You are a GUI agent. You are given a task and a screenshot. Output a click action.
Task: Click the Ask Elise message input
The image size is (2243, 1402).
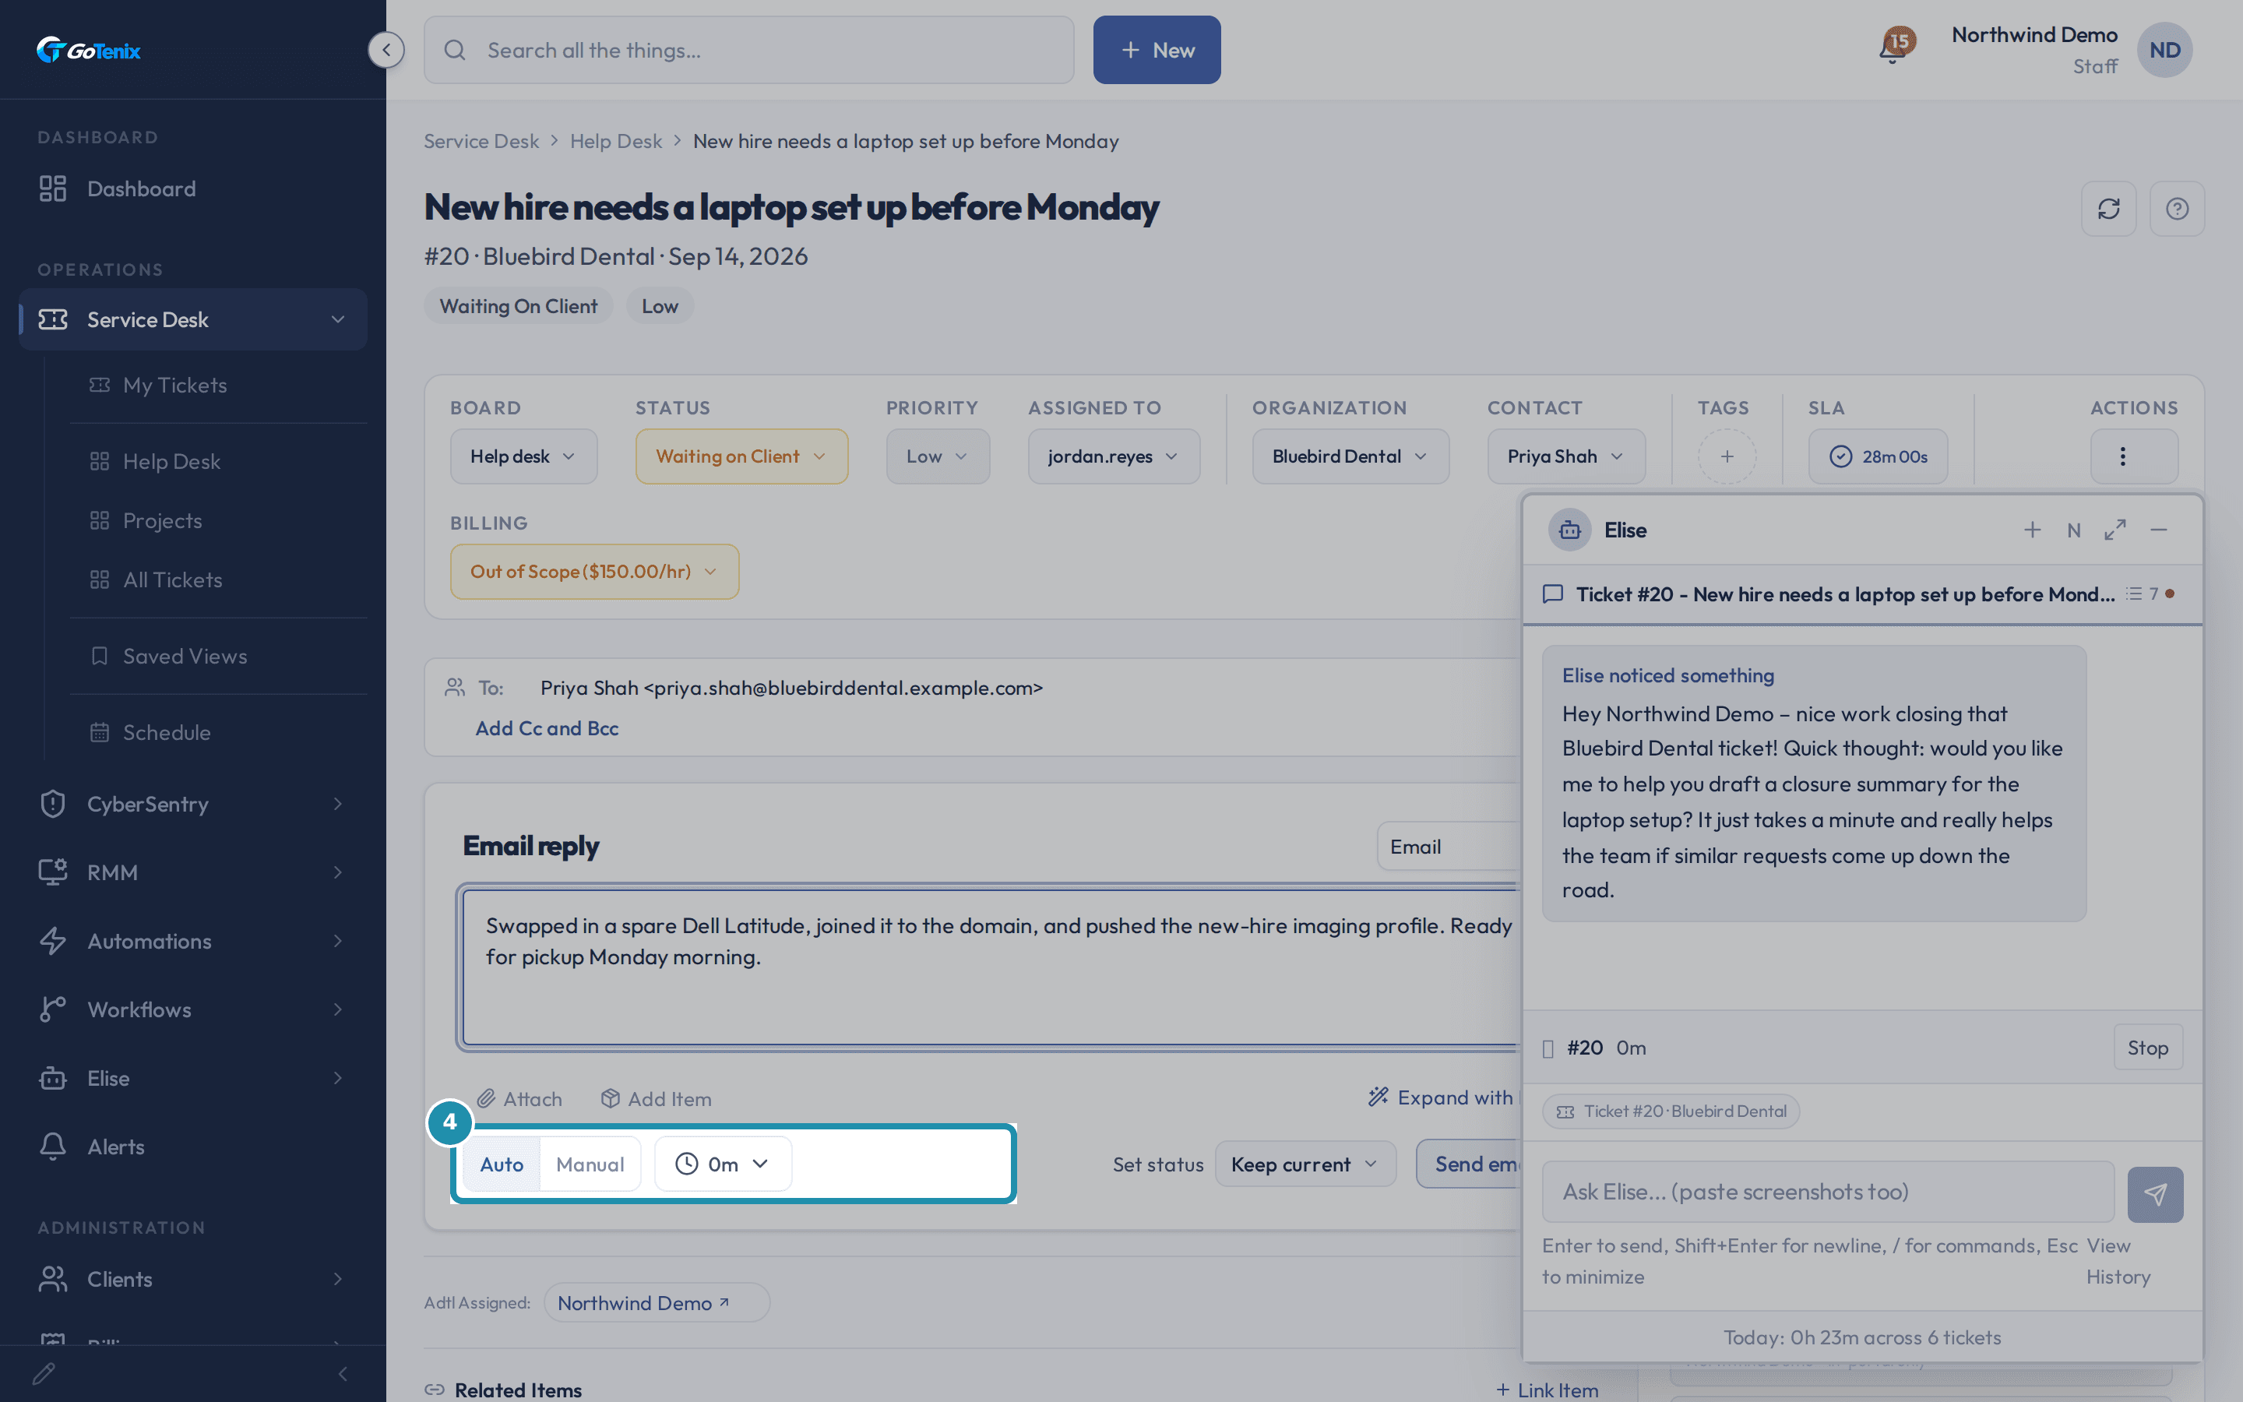tap(1828, 1192)
